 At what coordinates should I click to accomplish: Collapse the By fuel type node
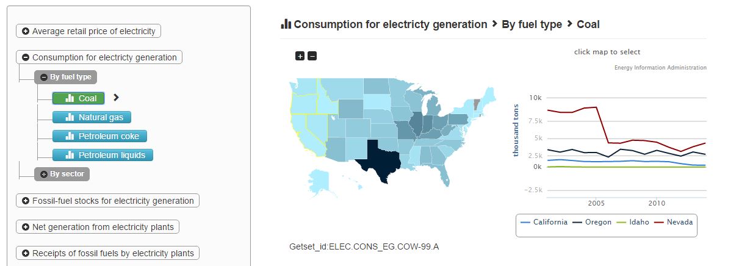tap(66, 77)
